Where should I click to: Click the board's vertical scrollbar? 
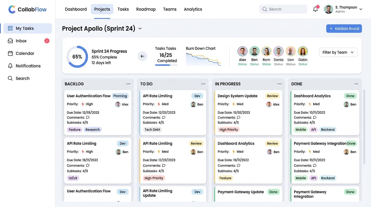pyautogui.click(x=364, y=127)
